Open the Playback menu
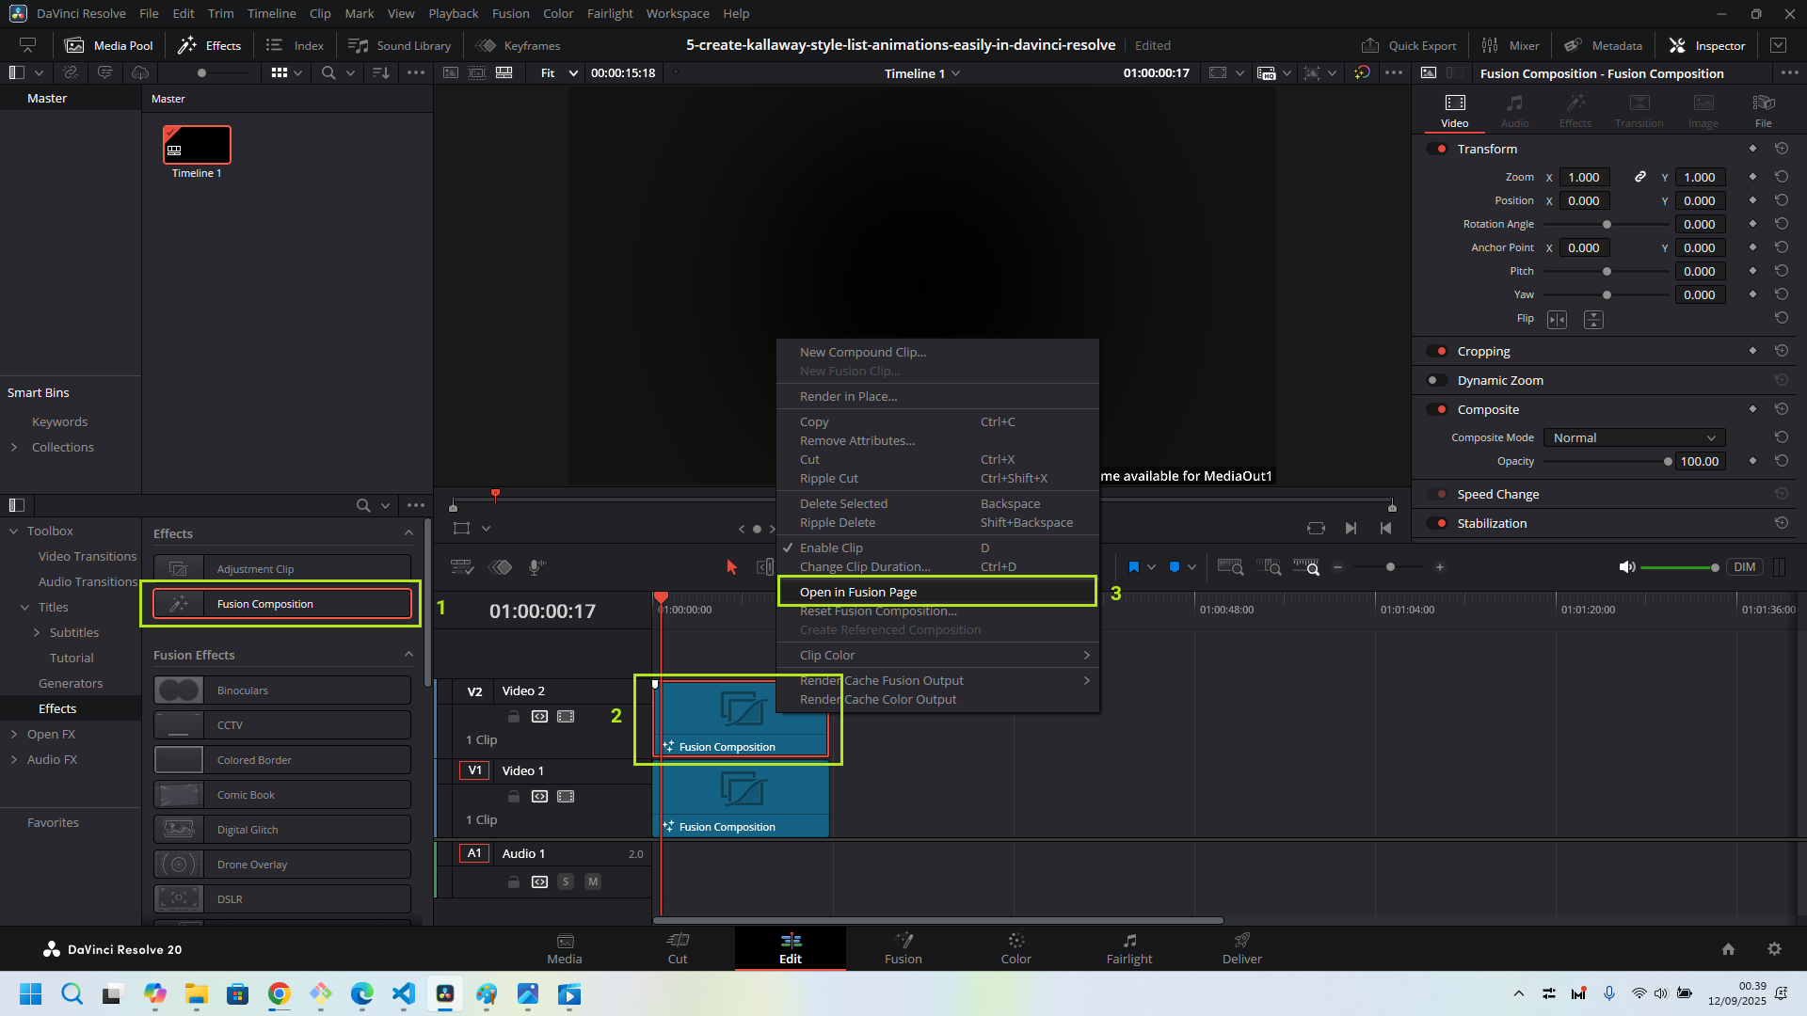 pyautogui.click(x=454, y=13)
